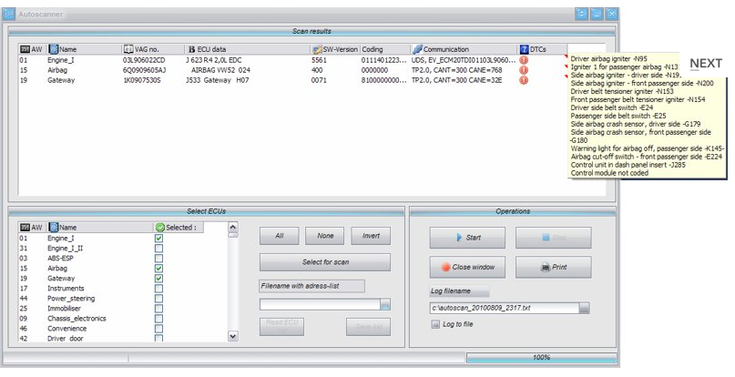Screen dimensions: 735x377
Task: Enable the ABS-ESP ECU checkbox
Action: (x=158, y=259)
